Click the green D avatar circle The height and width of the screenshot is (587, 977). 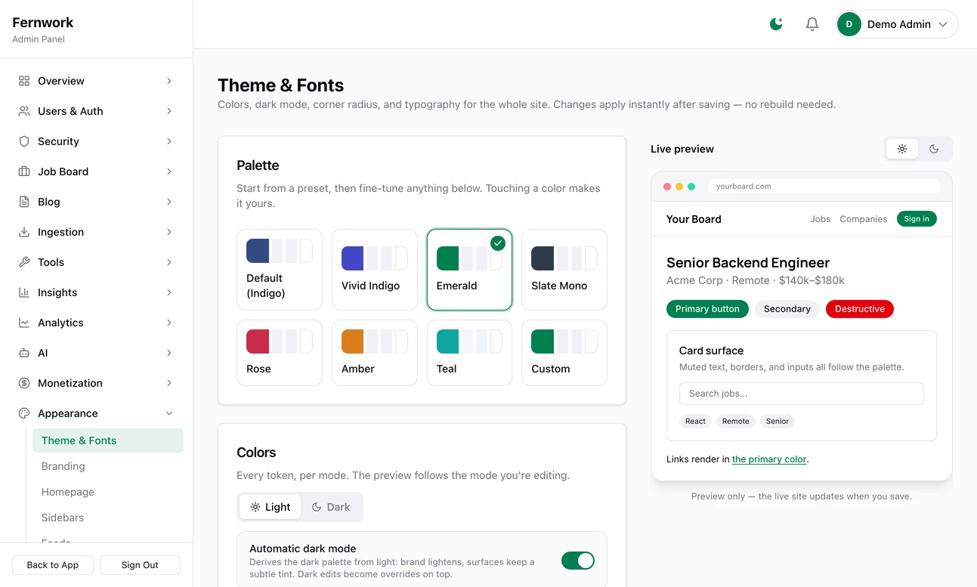click(849, 24)
